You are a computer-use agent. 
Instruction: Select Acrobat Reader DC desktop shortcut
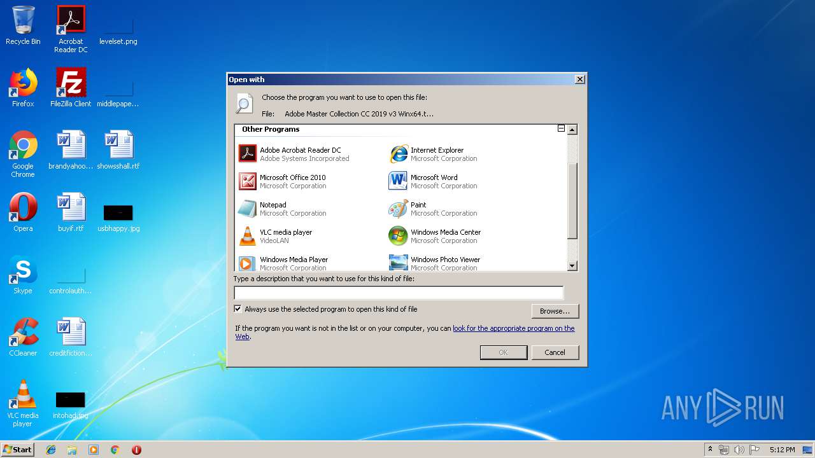point(71,29)
